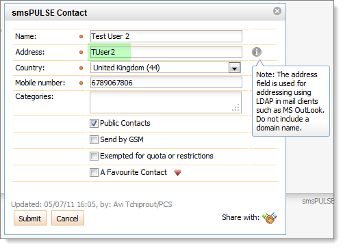The width and height of the screenshot is (343, 248).
Task: Click the required marker beside Name
Action: click(81, 36)
